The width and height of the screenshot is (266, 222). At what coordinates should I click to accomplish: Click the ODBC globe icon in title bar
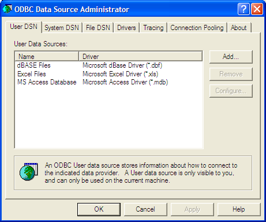coord(8,9)
